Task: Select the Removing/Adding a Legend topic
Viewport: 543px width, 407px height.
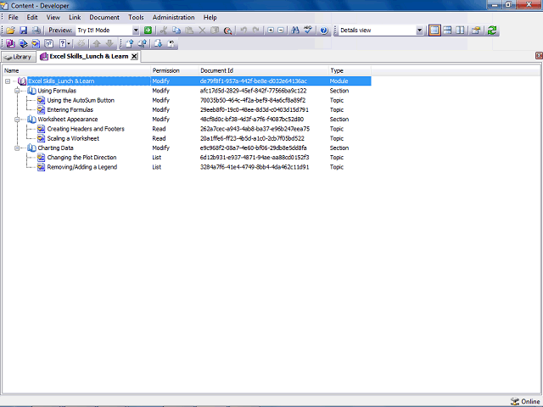Action: tap(82, 167)
